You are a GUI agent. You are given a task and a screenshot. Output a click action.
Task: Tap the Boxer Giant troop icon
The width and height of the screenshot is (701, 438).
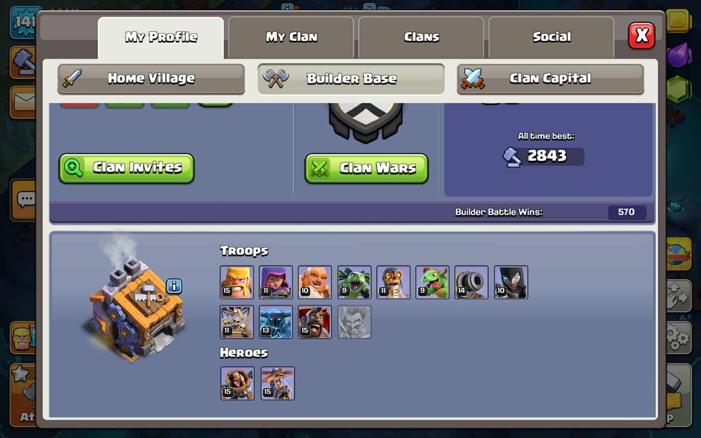click(x=315, y=282)
